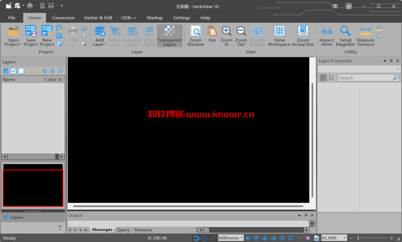Image resolution: width=402 pixels, height=242 pixels.
Task: Click the categorized view icon in Layer Properties
Action: pos(323,78)
